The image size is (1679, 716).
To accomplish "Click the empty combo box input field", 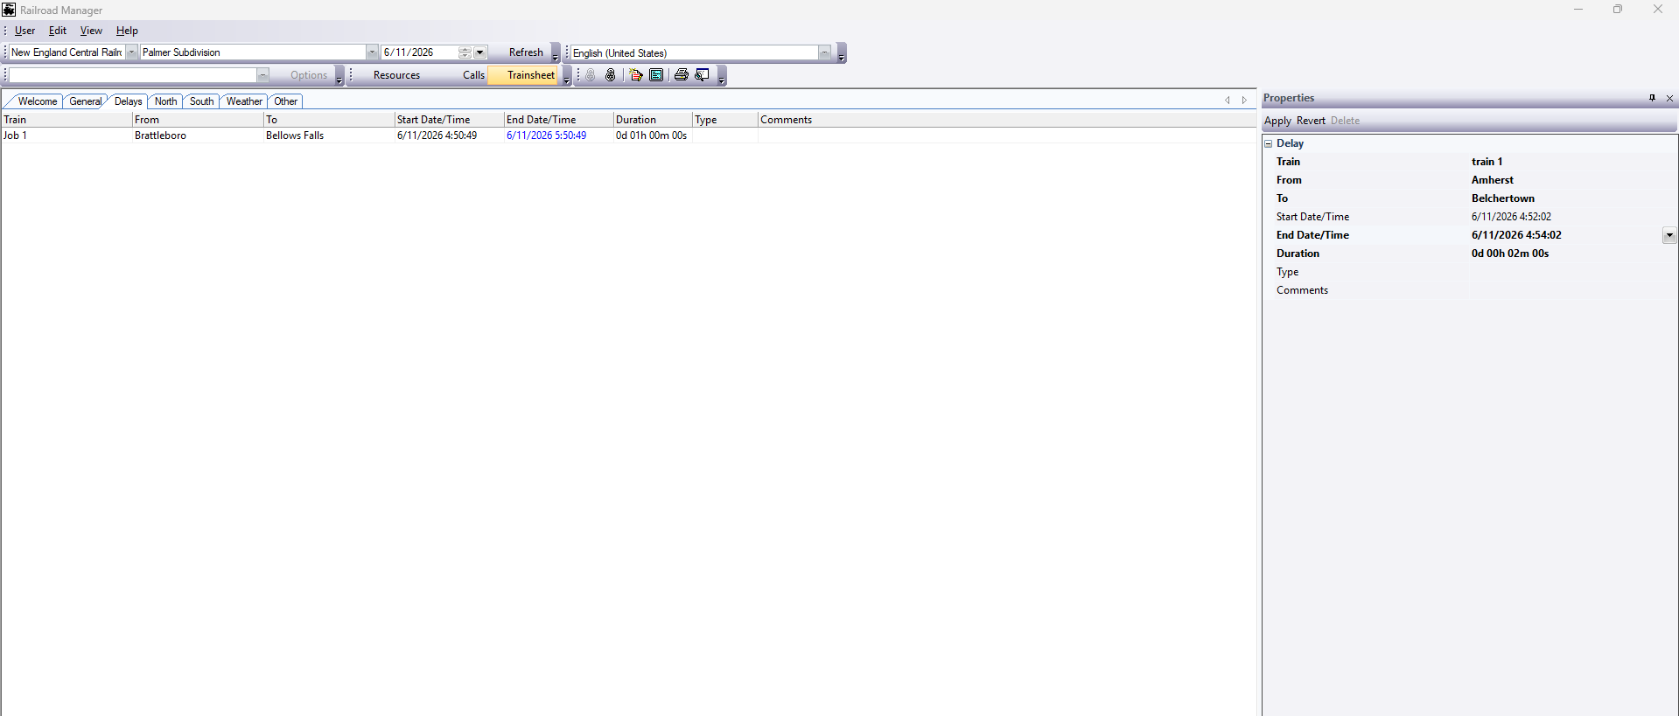I will click(x=132, y=75).
